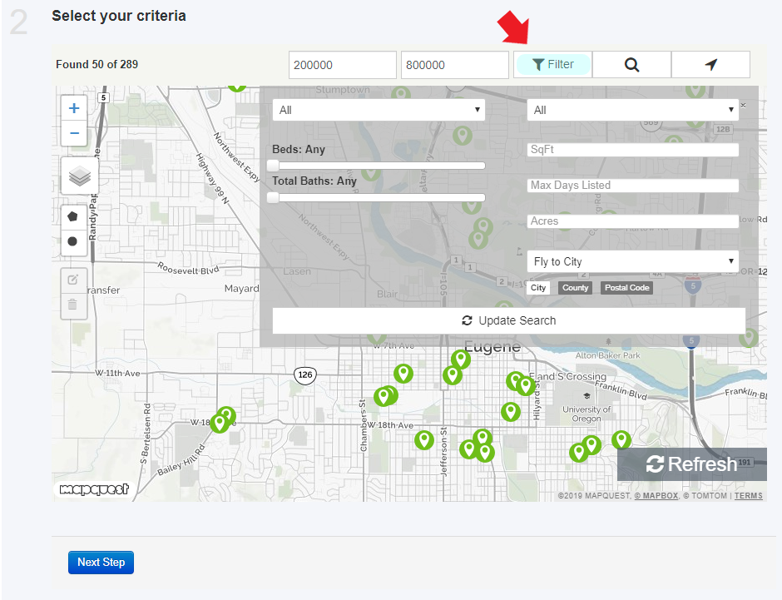
Task: Zoom in the map with plus
Action: pos(74,108)
